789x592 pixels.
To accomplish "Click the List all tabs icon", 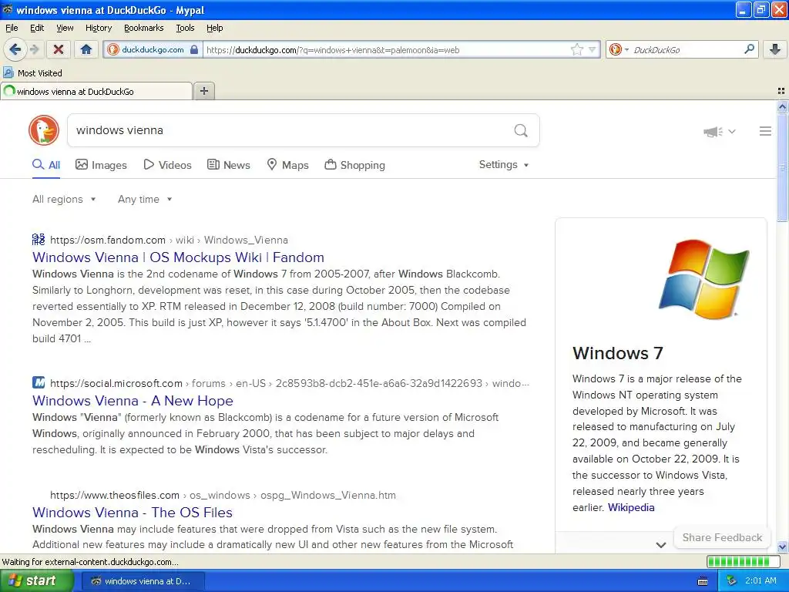I will point(781,91).
